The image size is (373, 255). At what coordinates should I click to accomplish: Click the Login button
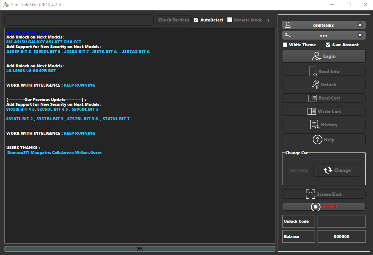323,56
